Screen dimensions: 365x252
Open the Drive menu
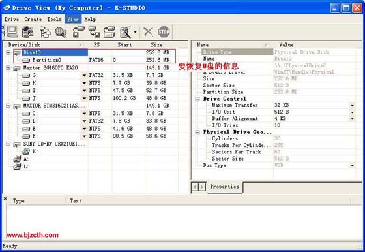[12, 20]
